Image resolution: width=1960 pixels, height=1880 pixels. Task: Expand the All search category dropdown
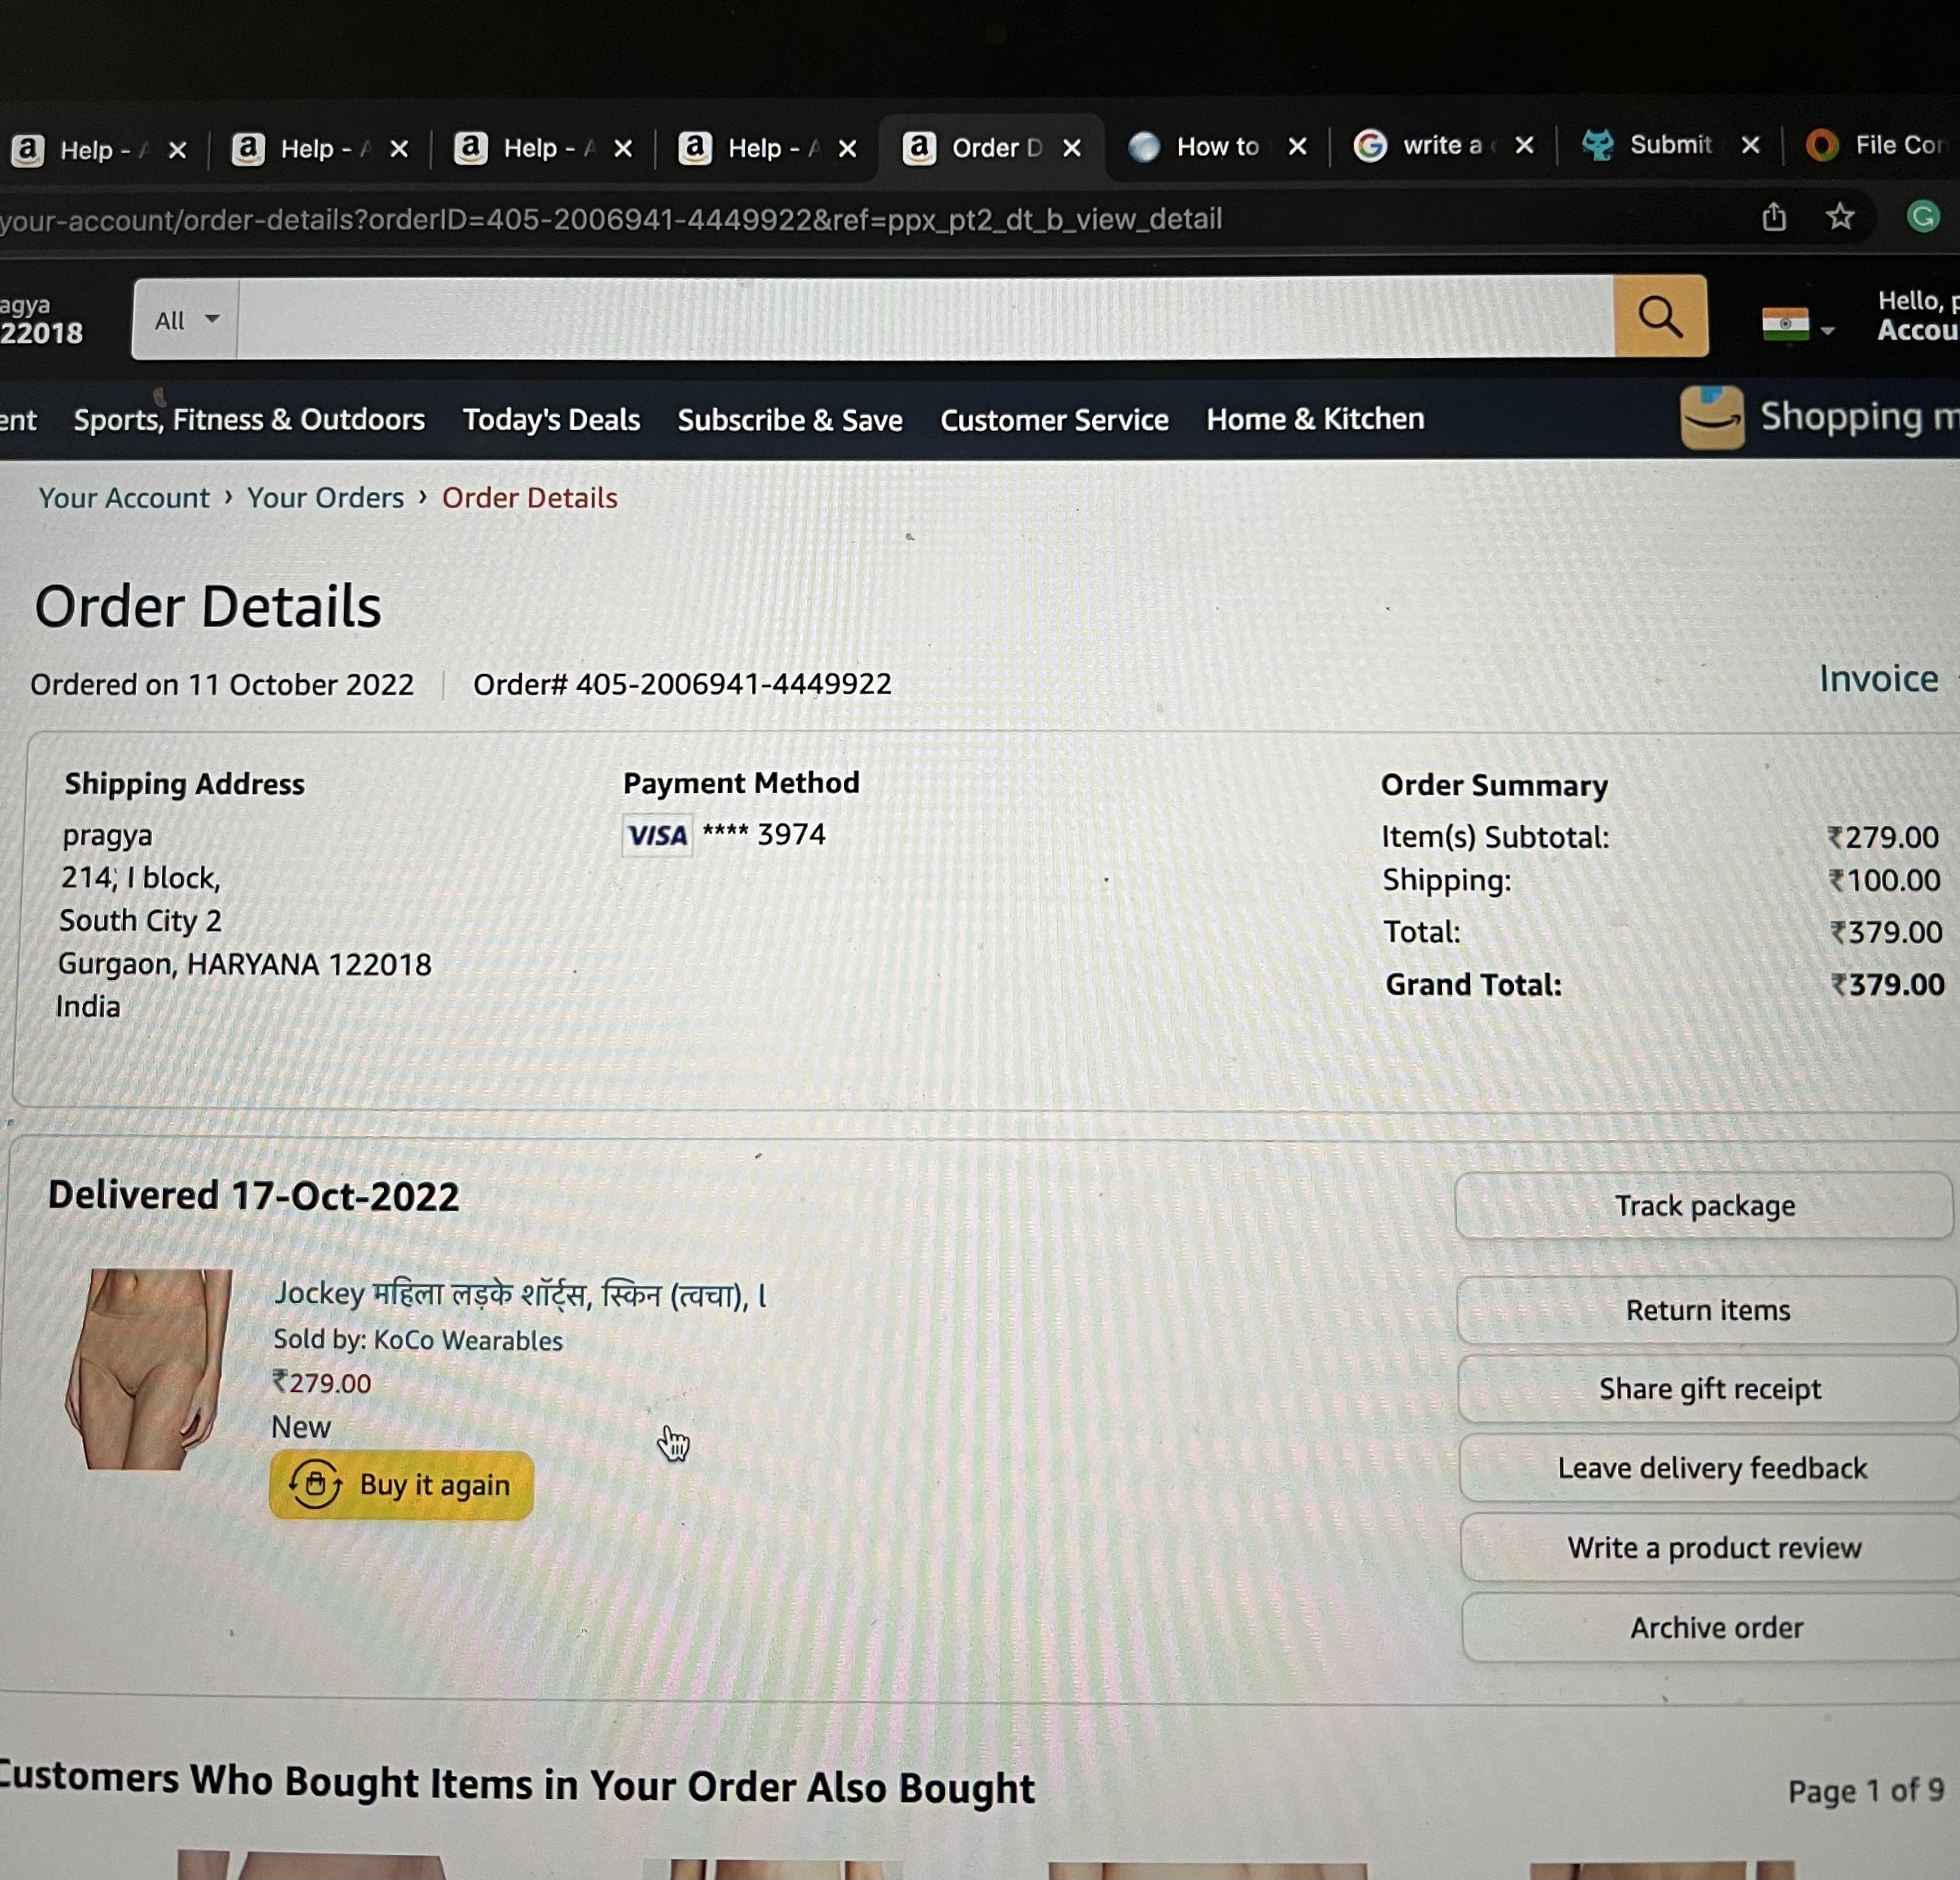pos(186,320)
